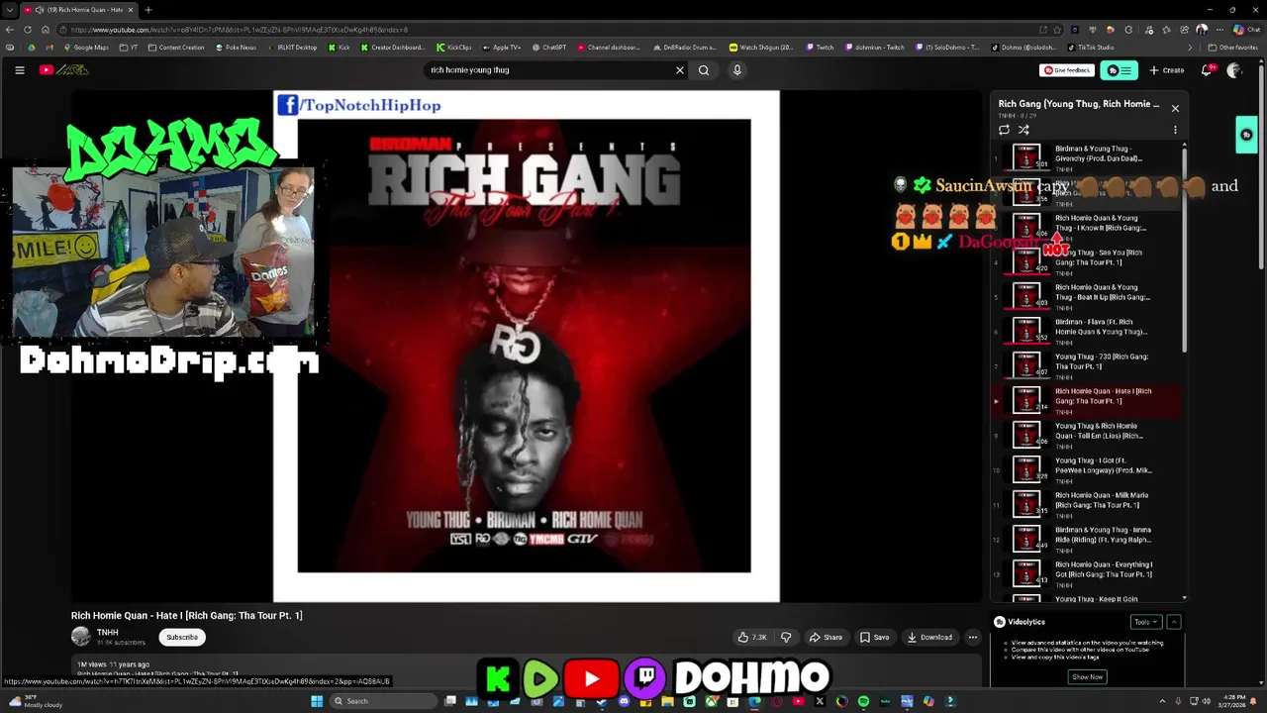Play 'Imma Ride (Riding)' playlist track
Viewport: 1267px width, 713px height.
coord(1087,539)
